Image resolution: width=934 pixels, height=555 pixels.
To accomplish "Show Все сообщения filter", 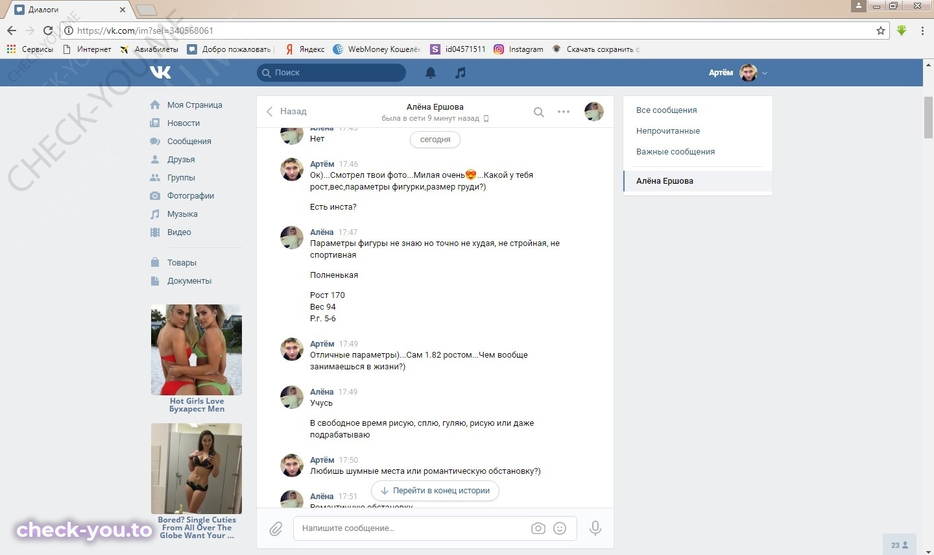I will [667, 110].
